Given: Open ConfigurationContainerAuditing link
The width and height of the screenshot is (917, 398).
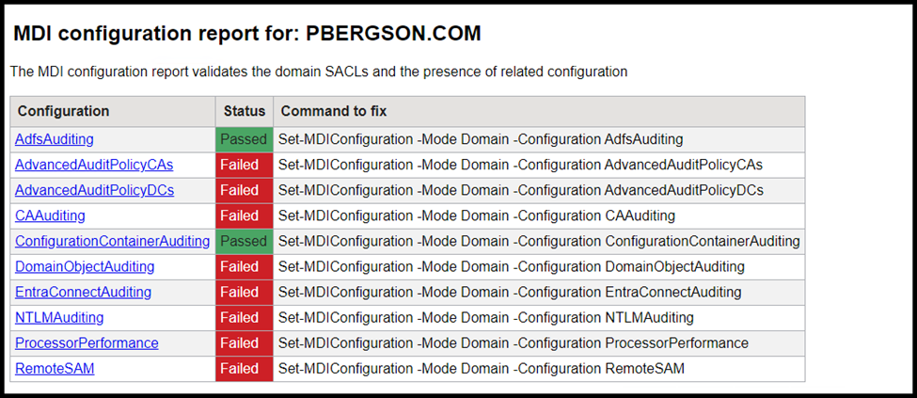Looking at the screenshot, I should (x=112, y=241).
